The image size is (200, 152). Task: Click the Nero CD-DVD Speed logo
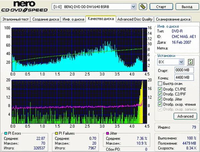click(24, 6)
